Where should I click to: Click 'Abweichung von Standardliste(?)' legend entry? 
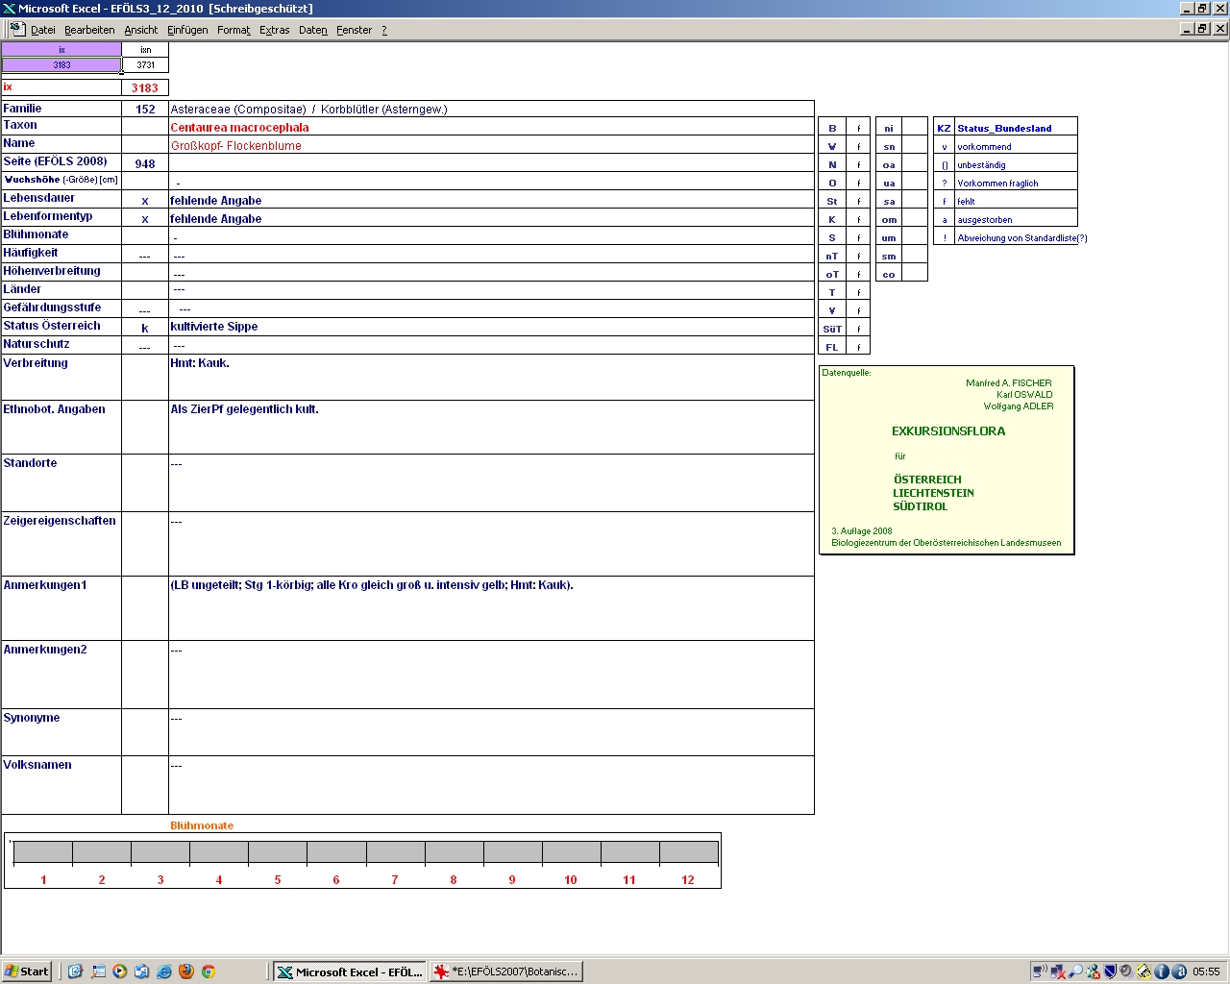[x=1022, y=238]
